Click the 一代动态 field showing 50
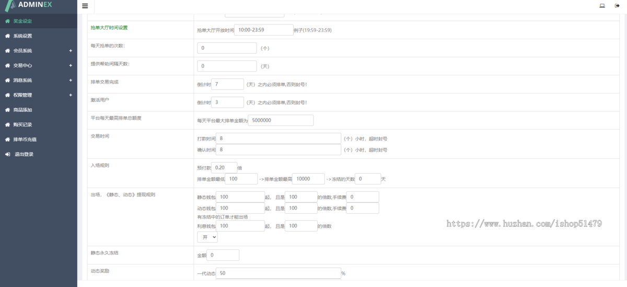The height and width of the screenshot is (287, 627). tap(278, 273)
